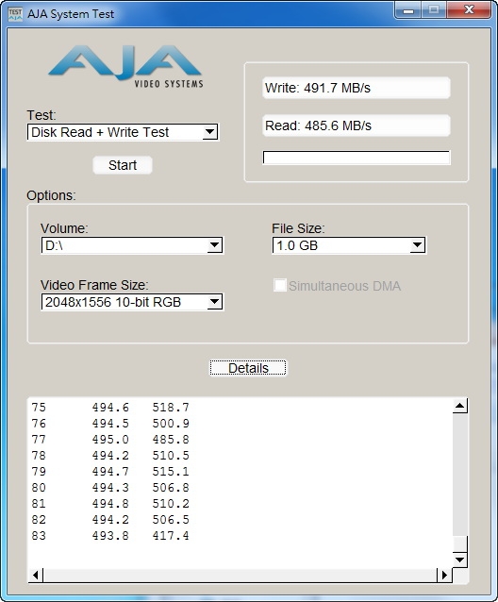Select result row 77 with 485.8
Image resolution: width=498 pixels, height=602 pixels.
[110, 439]
